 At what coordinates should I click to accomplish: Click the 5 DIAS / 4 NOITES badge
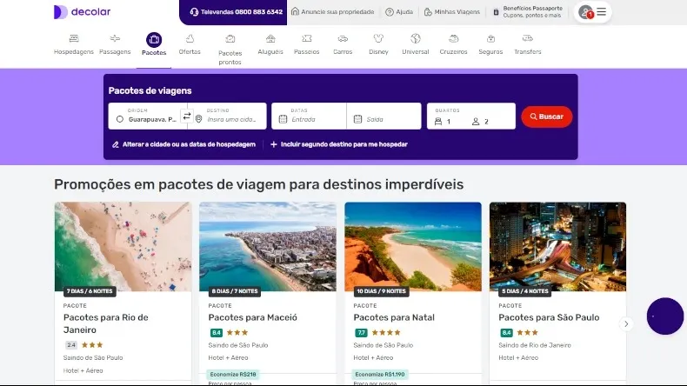[525, 291]
